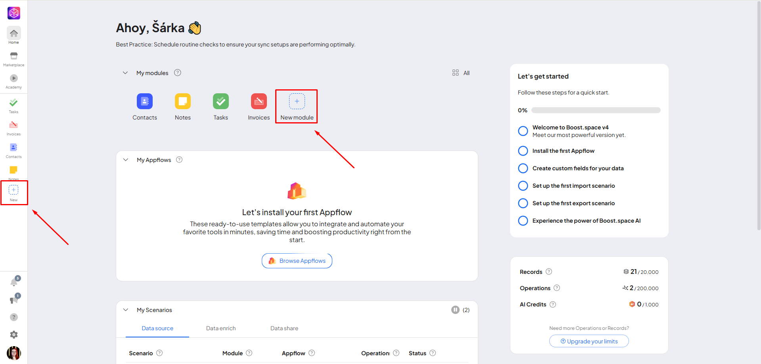761x364 pixels.
Task: Click the paused scenarios icon
Action: pyautogui.click(x=455, y=310)
